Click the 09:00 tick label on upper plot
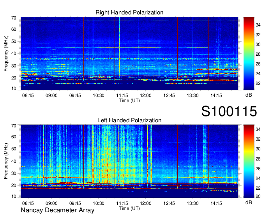 51,95
